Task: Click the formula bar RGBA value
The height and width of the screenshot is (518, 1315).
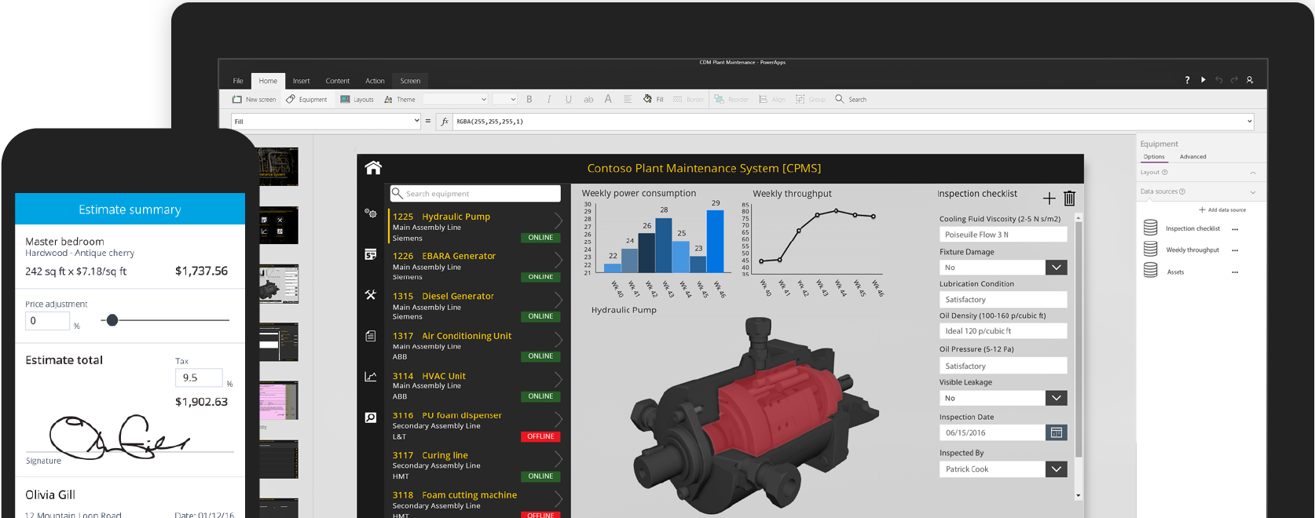Action: click(490, 122)
